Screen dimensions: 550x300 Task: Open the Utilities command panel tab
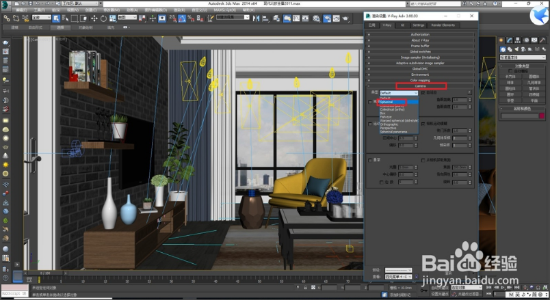[x=542, y=40]
